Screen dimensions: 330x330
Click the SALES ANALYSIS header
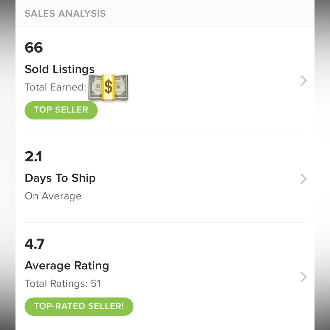[65, 14]
